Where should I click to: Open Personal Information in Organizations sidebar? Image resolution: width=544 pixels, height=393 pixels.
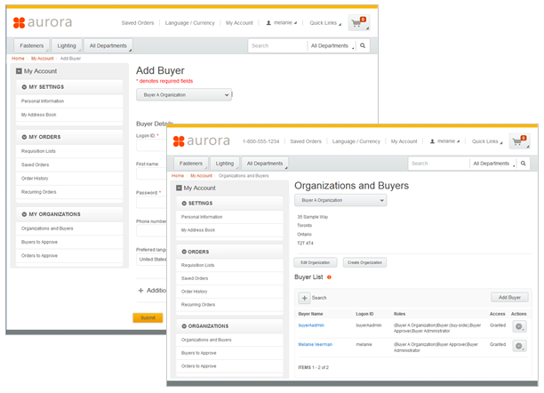click(229, 217)
